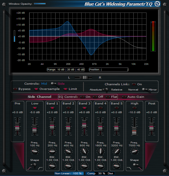169x176 pixels.
Task: Click the Band 4 bandwidth knob
Action: pyautogui.click(x=101, y=166)
